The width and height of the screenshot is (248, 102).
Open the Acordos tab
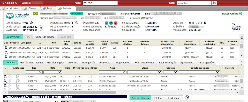[x=73, y=63]
